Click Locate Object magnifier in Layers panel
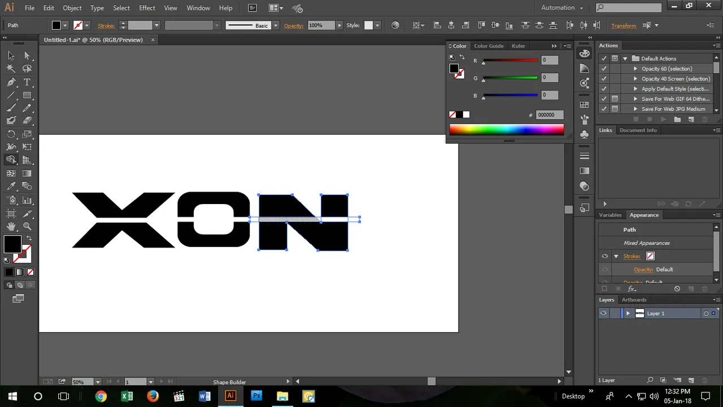 [650, 380]
